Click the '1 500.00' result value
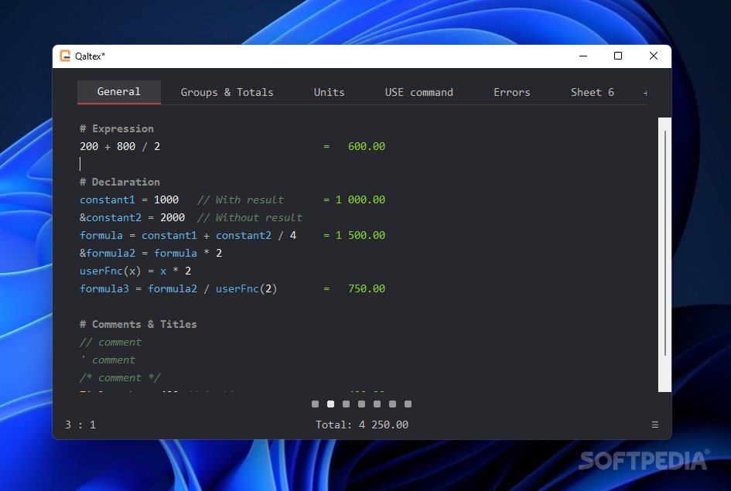The width and height of the screenshot is (731, 491). 360,235
